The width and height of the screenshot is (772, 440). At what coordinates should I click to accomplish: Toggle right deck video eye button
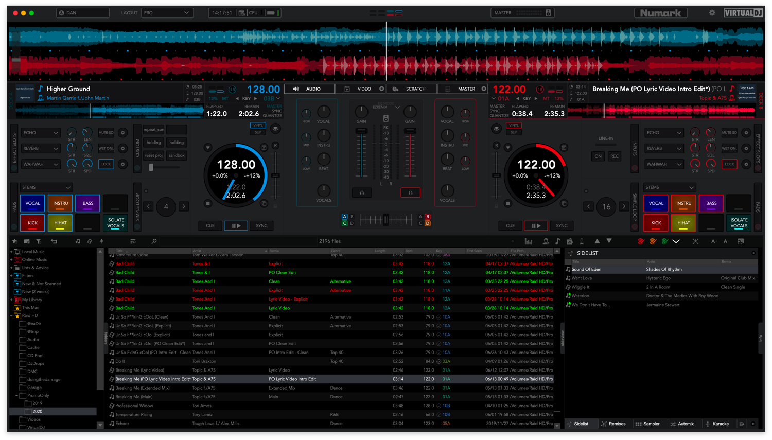[496, 129]
